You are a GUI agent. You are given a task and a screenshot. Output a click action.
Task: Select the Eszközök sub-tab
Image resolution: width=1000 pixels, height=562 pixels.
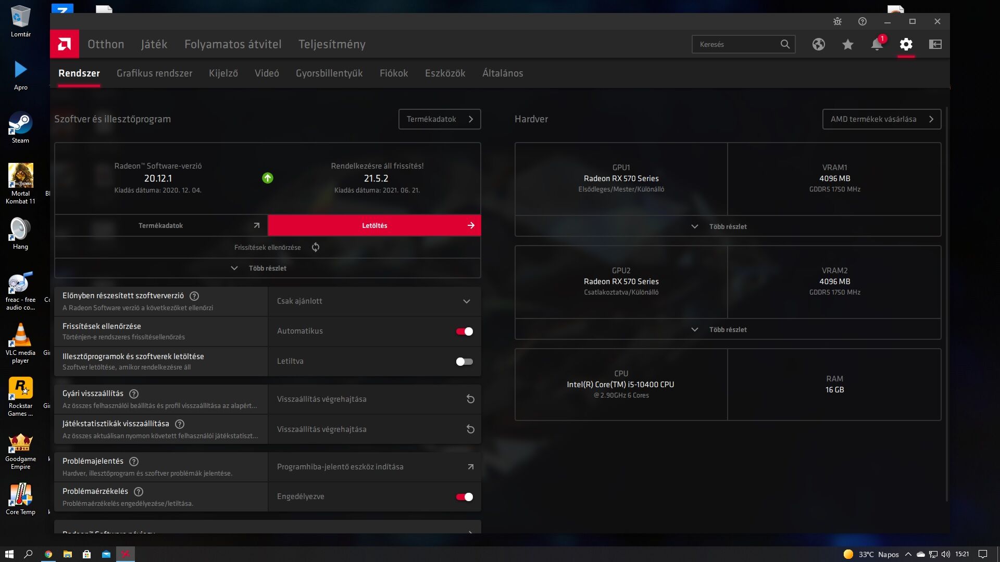pyautogui.click(x=445, y=73)
